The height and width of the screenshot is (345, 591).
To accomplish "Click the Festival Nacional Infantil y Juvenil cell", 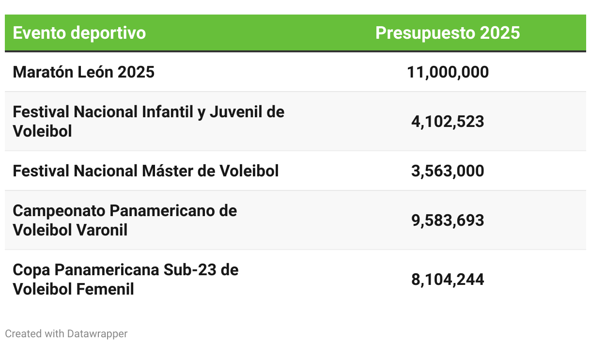I will click(148, 121).
